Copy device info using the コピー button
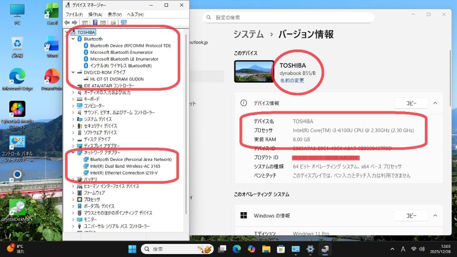457x257 pixels. point(411,103)
